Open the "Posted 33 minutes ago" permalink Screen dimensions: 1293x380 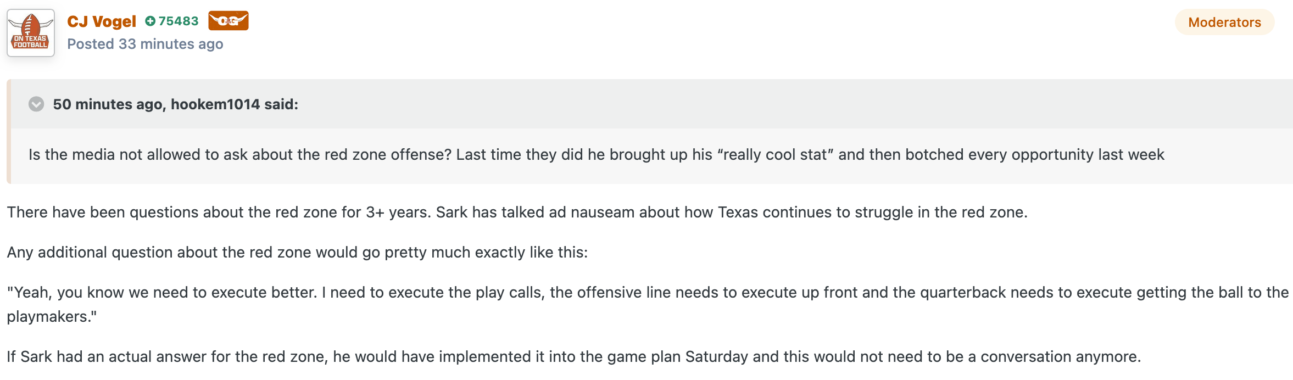(145, 44)
